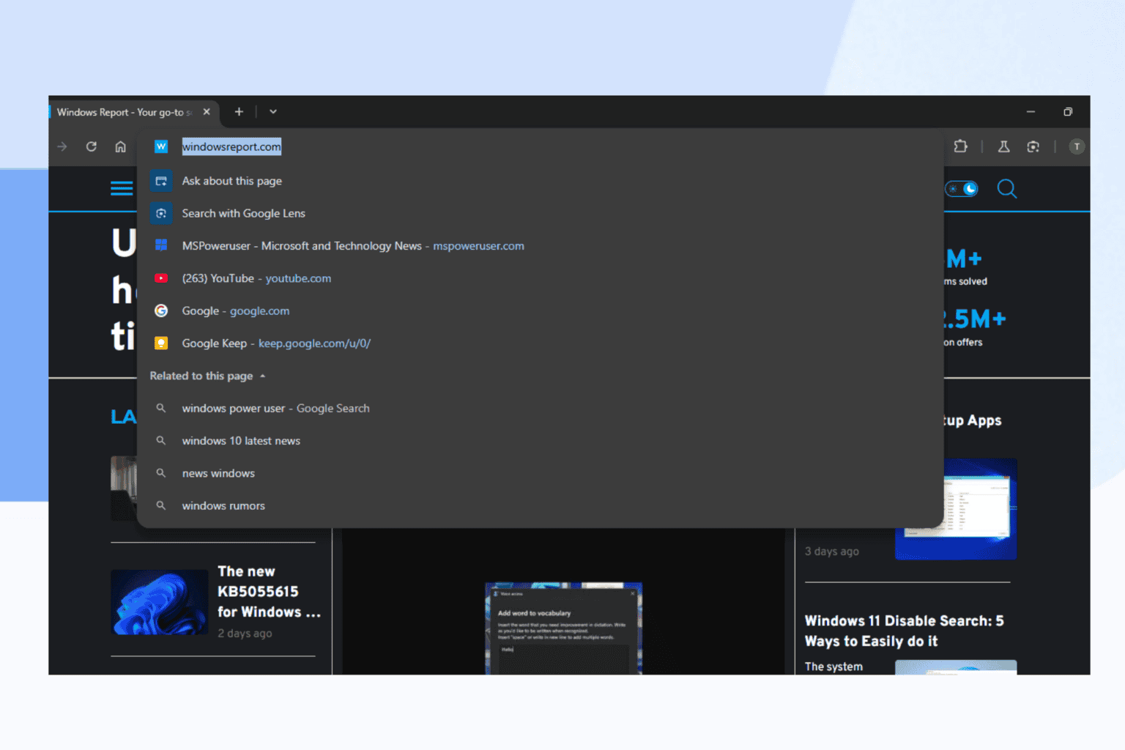Choose Search with Google Lens
Screen dimensions: 1125x750
point(540,213)
